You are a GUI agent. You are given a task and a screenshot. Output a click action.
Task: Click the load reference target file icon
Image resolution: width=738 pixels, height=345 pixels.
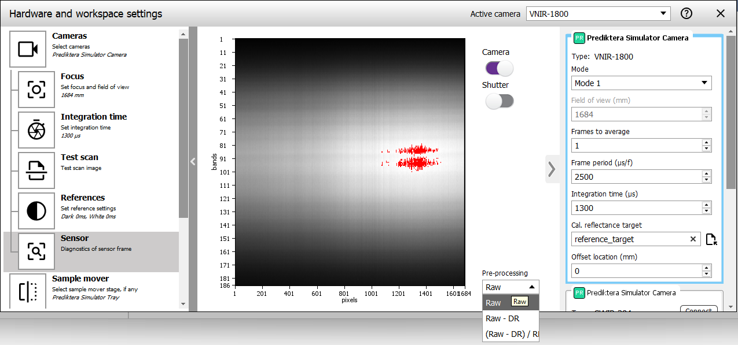pyautogui.click(x=711, y=239)
